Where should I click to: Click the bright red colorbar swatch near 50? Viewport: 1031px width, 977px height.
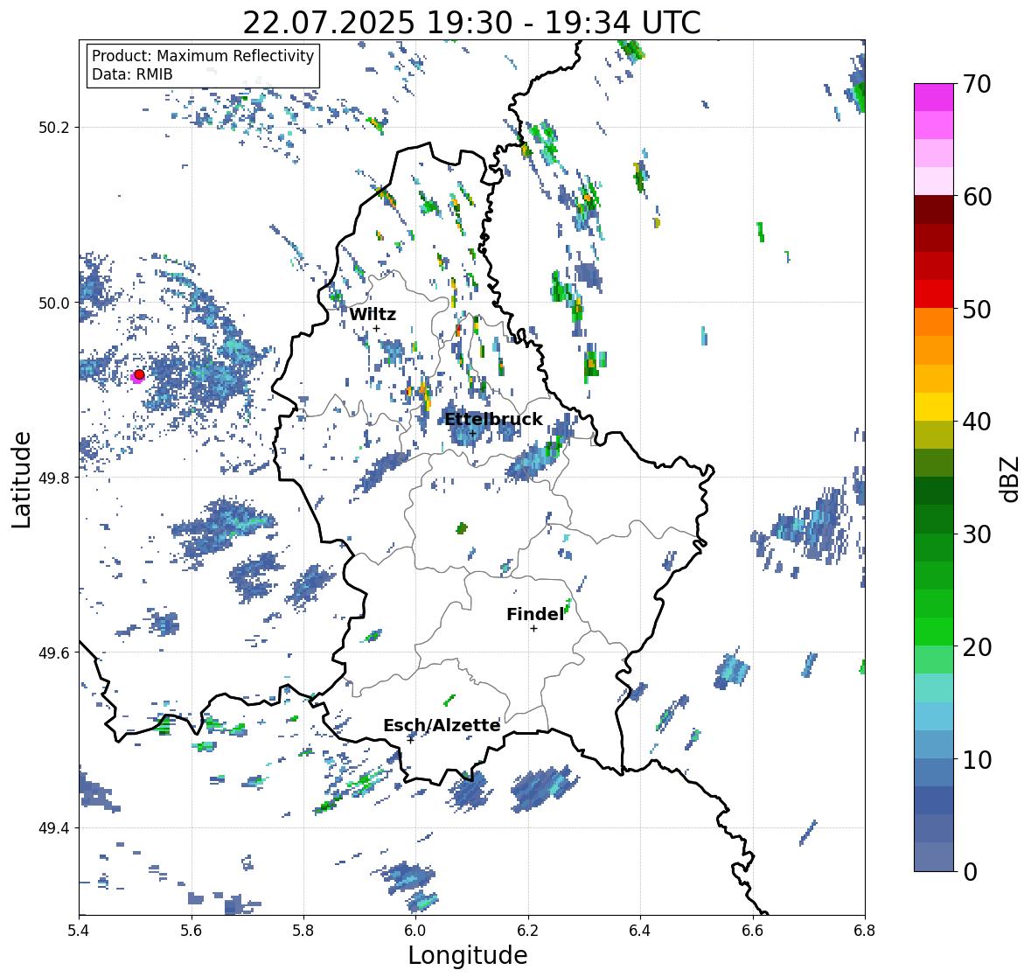coord(934,294)
